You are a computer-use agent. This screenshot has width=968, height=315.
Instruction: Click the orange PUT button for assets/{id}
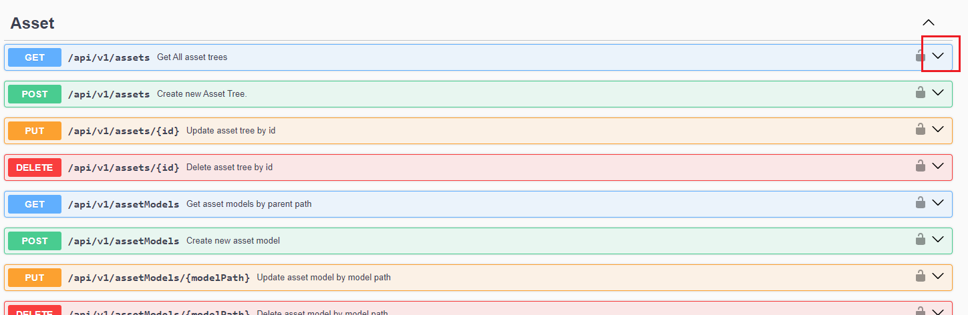coord(35,131)
